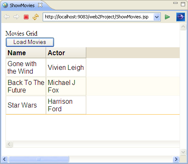
Task: Stop page loading with red stop icon
Action: [x=26, y=17]
